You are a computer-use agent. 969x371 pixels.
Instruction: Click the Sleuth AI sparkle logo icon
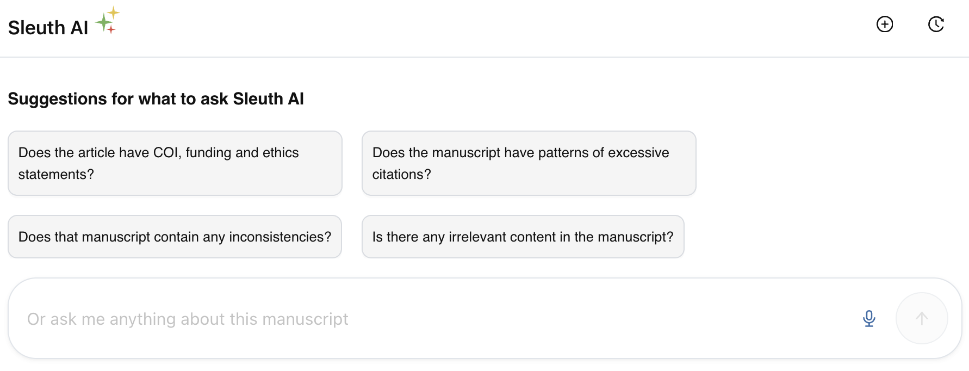tap(107, 21)
